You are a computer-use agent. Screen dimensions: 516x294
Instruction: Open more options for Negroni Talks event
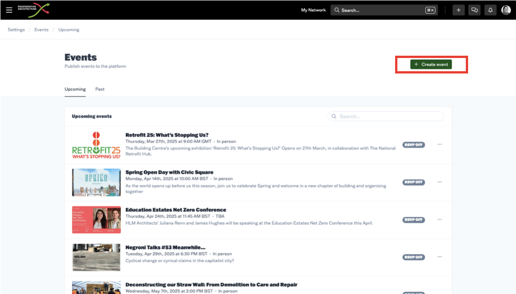pos(440,257)
